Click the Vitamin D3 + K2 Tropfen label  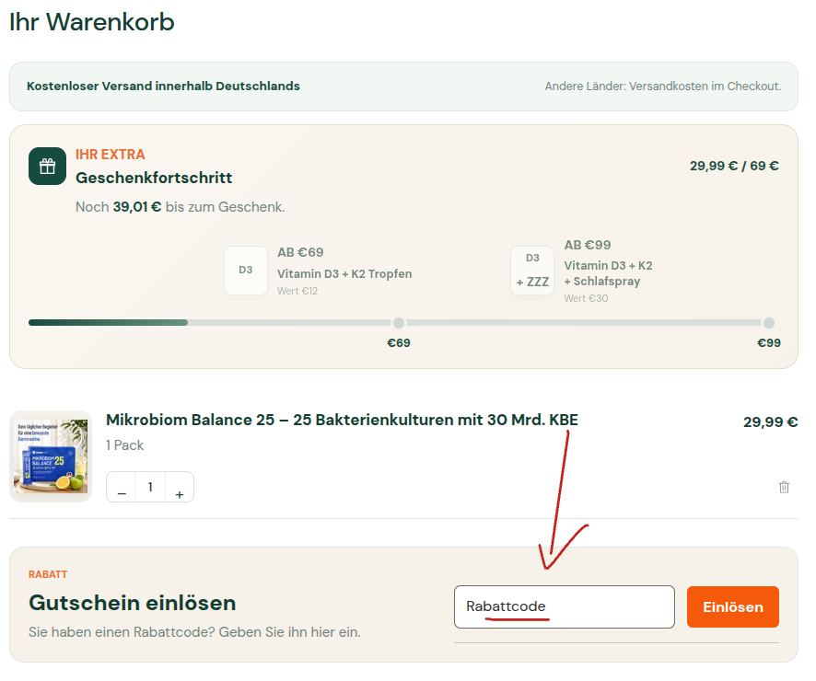344,273
